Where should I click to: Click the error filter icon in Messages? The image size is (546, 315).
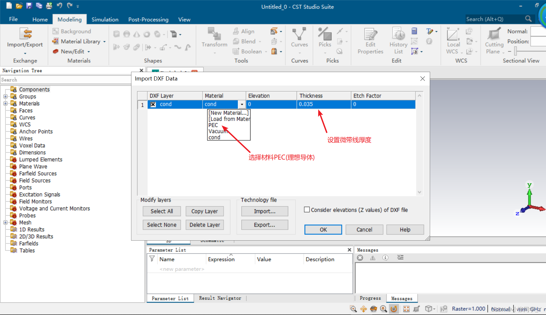coord(360,258)
